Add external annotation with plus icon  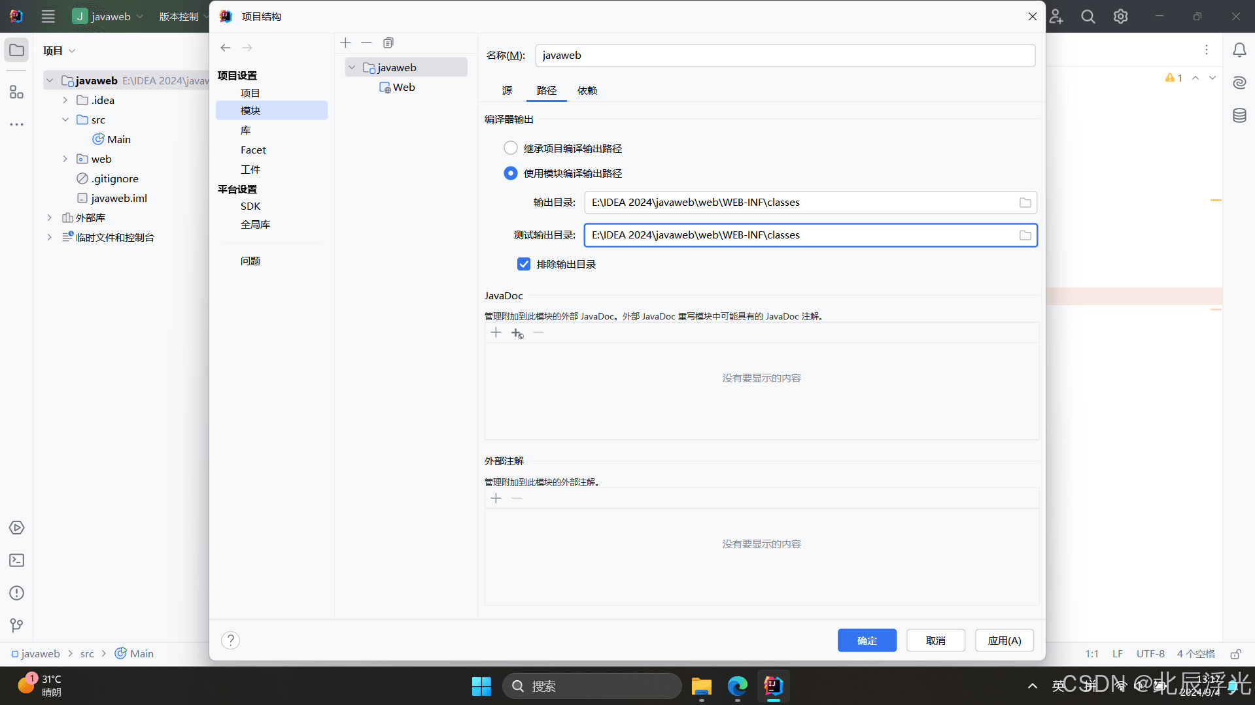tap(496, 499)
